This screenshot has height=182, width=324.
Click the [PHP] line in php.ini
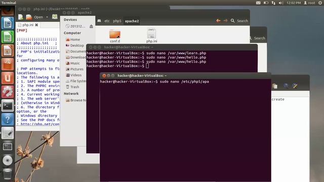[22, 30]
